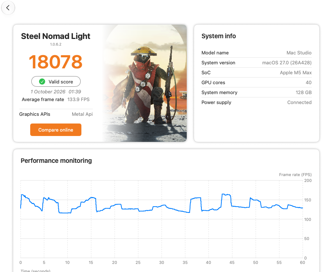323x272 pixels.
Task: Click the Steel Nomad Light title
Action: (56, 36)
